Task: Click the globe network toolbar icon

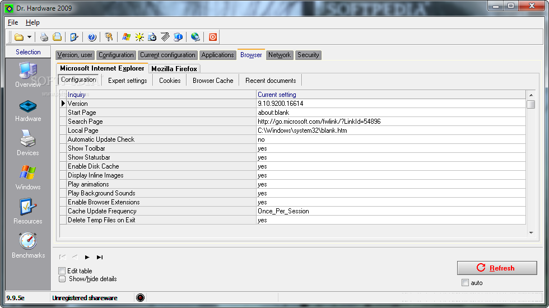Action: 196,37
